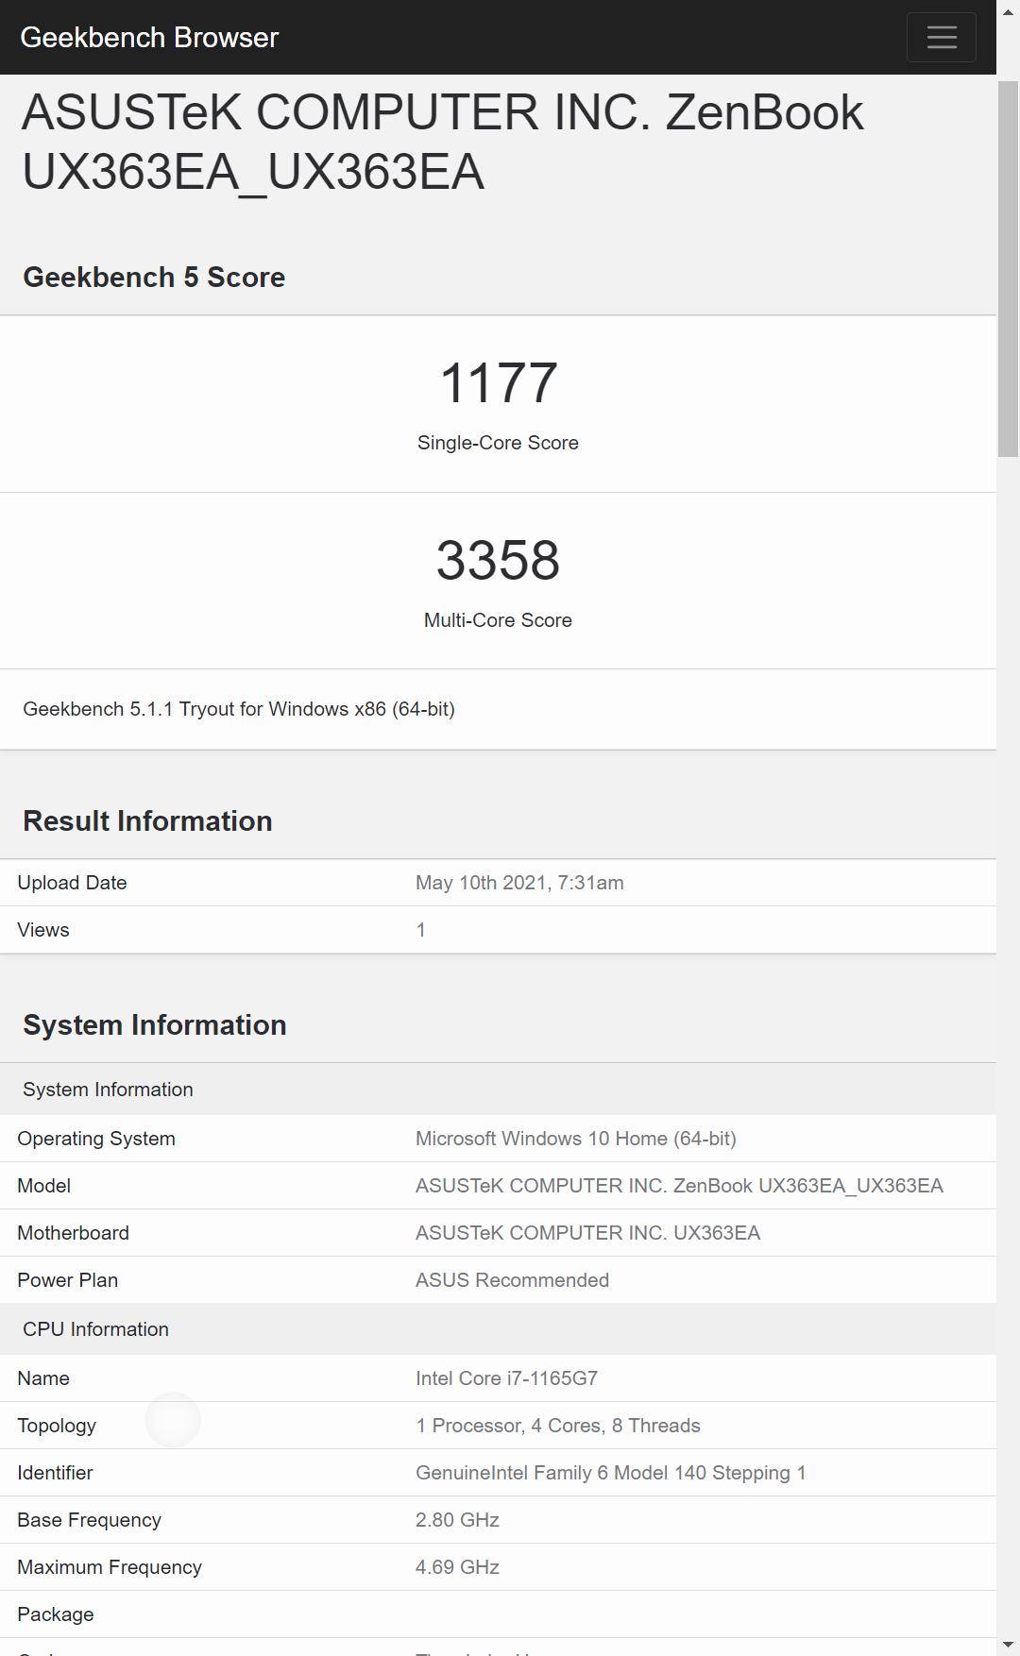Click the Operating System row label
Screen dimensions: 1020x1656
(x=96, y=1139)
